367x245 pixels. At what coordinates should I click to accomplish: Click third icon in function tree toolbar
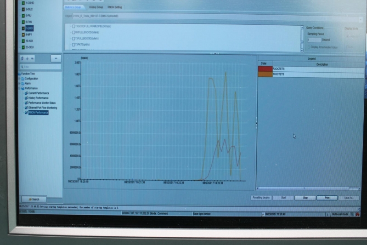click(32, 58)
